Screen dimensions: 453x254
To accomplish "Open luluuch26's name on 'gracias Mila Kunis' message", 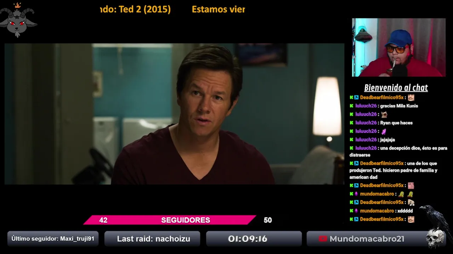I will (366, 106).
